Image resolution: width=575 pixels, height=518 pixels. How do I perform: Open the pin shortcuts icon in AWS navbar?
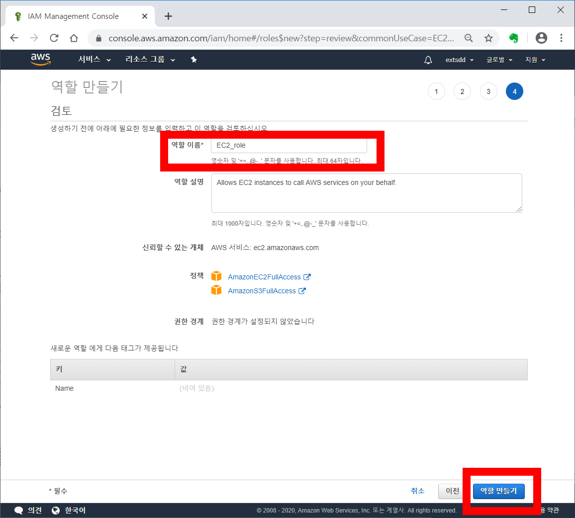pyautogui.click(x=193, y=60)
